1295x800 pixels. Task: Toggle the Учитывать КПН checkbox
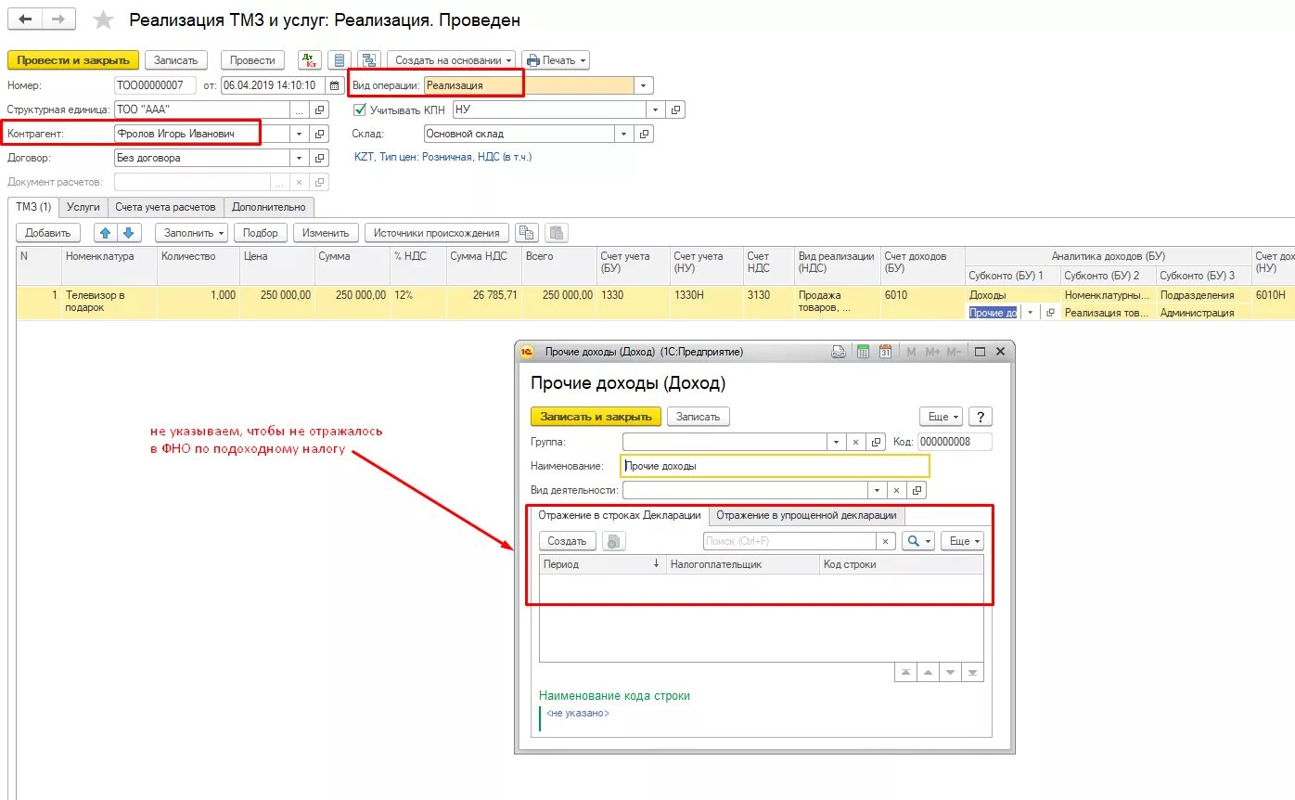tap(360, 110)
